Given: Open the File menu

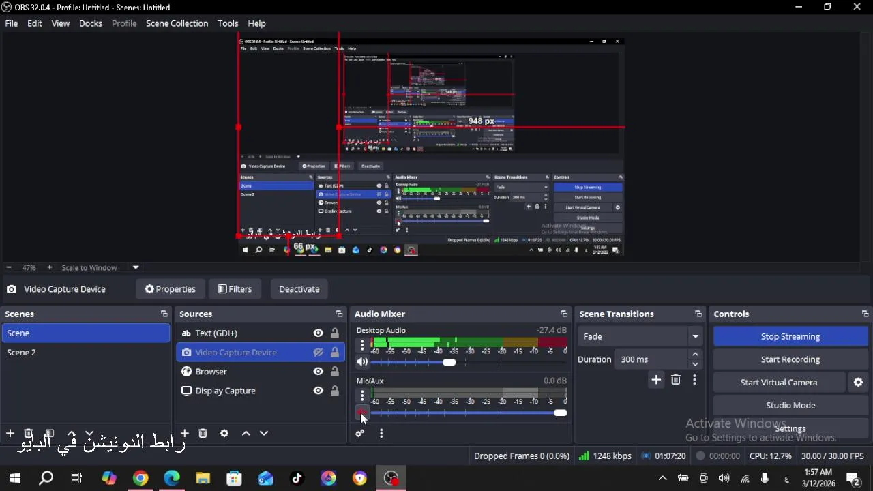Looking at the screenshot, I should coord(12,23).
